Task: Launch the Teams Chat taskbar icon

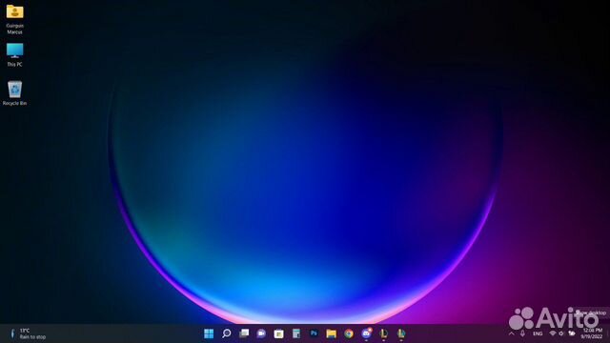Action: [x=261, y=333]
